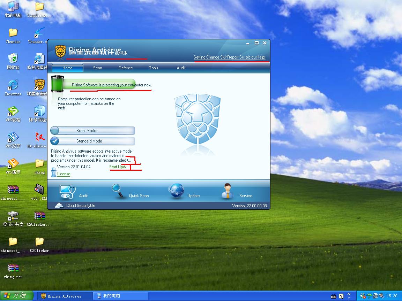
Task: Click the Rising Antivirus taskbar button
Action: 65,296
